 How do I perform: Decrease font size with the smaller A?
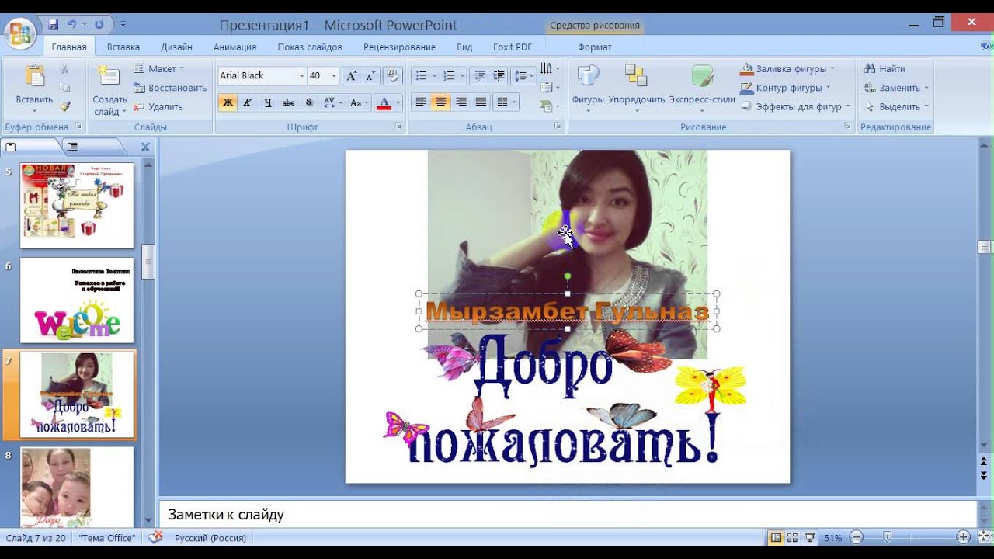pos(370,76)
